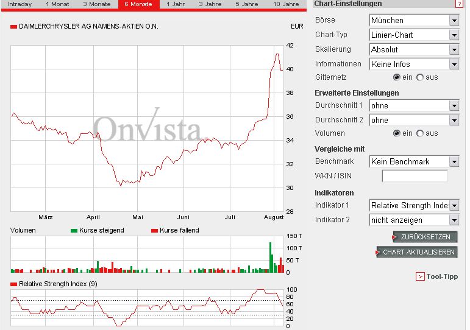
Task: Open the Skalierung dropdown showing Absolut
Action: tap(415, 49)
